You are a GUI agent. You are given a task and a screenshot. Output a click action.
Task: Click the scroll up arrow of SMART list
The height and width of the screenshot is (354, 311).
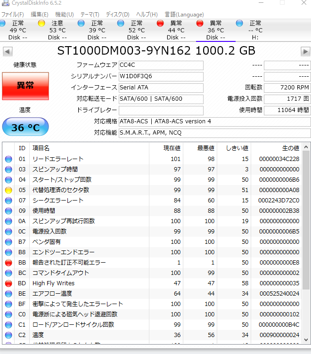[306, 147]
